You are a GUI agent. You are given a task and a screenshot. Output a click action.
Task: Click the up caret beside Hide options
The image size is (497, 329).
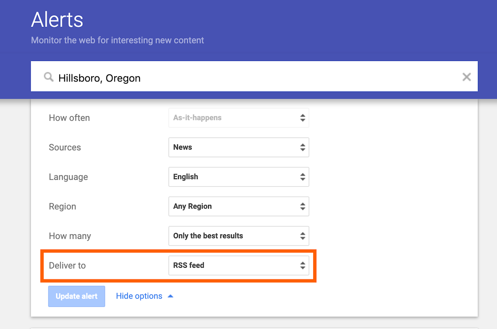point(170,296)
